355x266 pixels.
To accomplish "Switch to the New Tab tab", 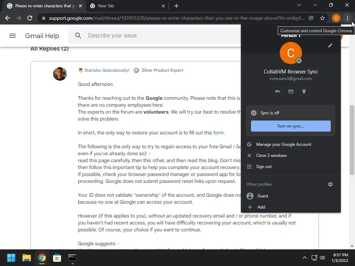I will [128, 6].
